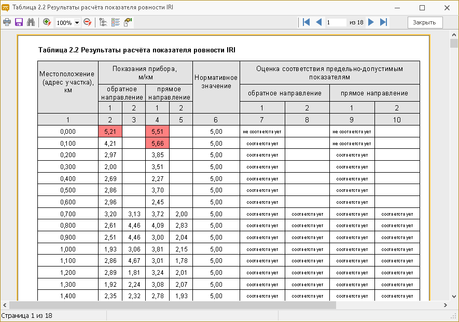
Task: Zoom in on the report page
Action: pyautogui.click(x=47, y=22)
